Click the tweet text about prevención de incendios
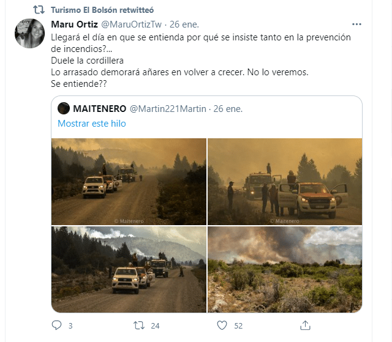Screen dimensions: 392x342 [x=201, y=60]
